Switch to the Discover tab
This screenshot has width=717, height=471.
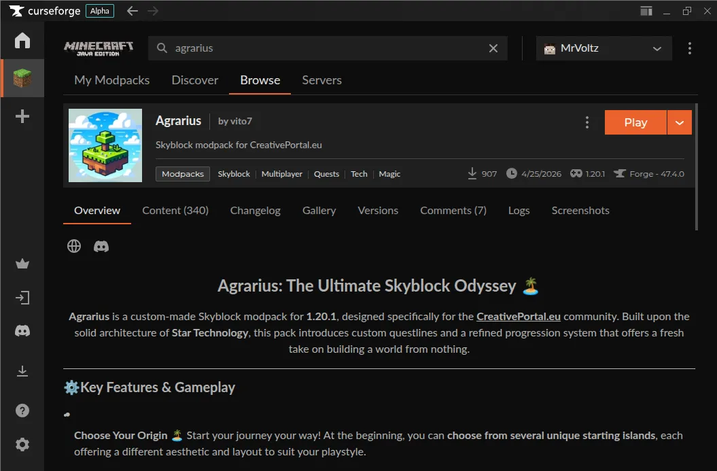pos(195,80)
